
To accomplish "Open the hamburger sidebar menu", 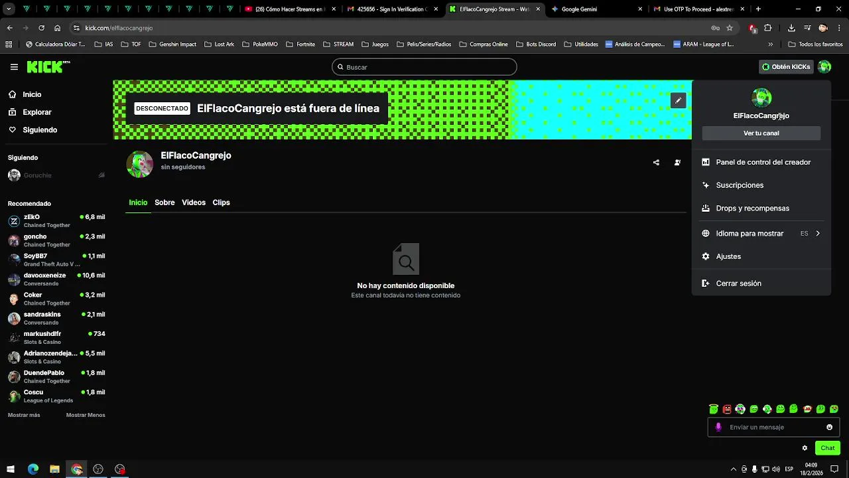I will click(14, 67).
